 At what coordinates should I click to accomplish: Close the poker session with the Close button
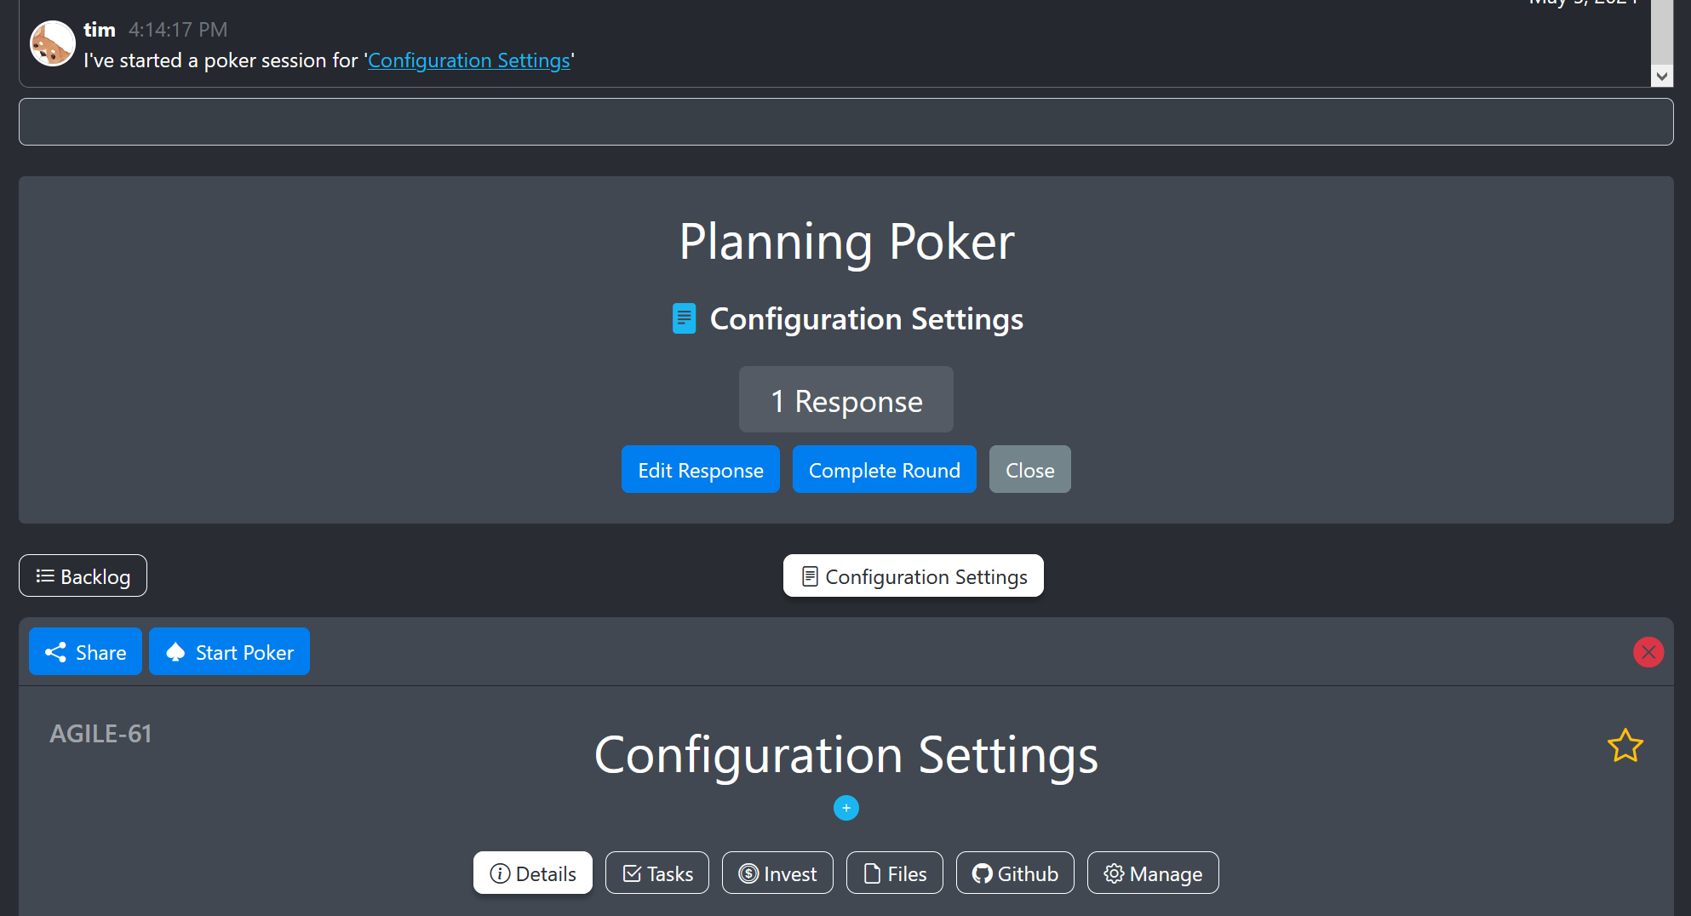pos(1029,469)
